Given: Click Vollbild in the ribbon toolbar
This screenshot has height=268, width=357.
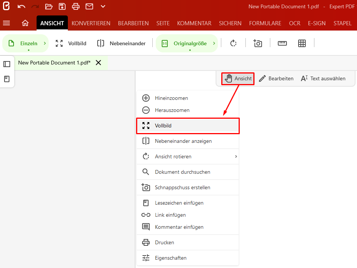Looking at the screenshot, I should [71, 43].
